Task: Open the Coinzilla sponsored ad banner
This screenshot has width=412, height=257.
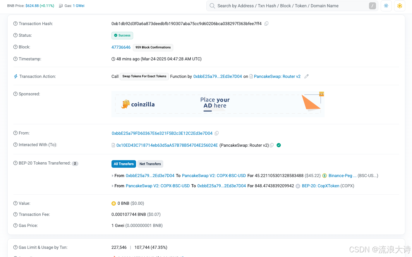Action: [218, 104]
